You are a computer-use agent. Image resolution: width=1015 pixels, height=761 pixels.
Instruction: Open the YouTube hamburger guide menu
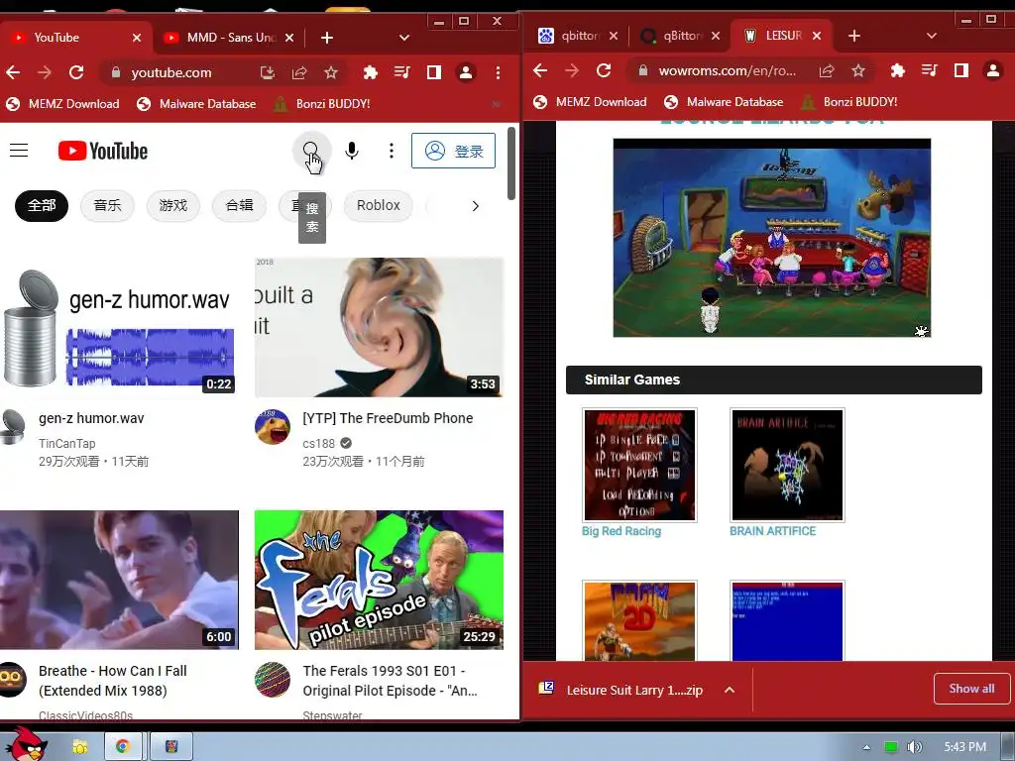pos(19,151)
